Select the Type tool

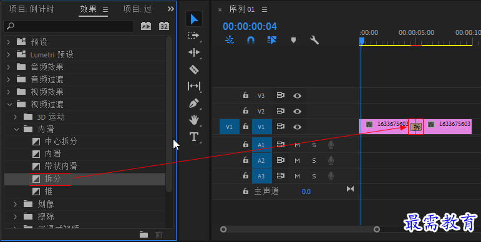(194, 137)
